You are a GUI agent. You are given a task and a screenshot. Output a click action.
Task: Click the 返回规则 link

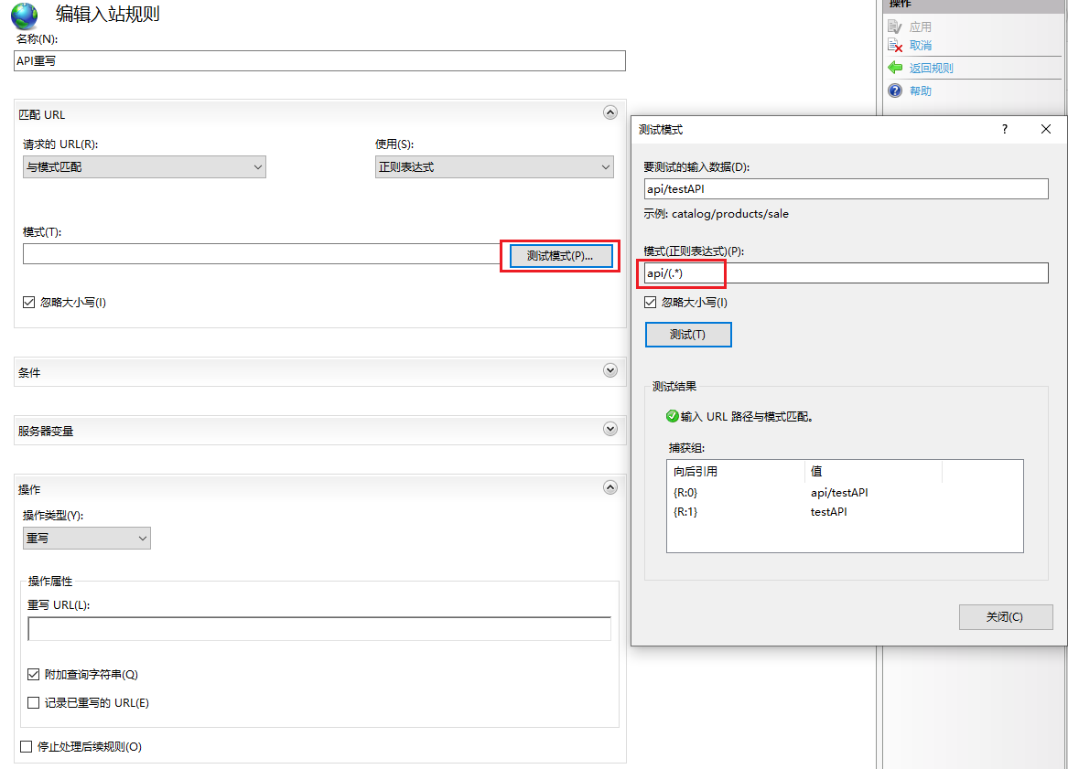(931, 68)
